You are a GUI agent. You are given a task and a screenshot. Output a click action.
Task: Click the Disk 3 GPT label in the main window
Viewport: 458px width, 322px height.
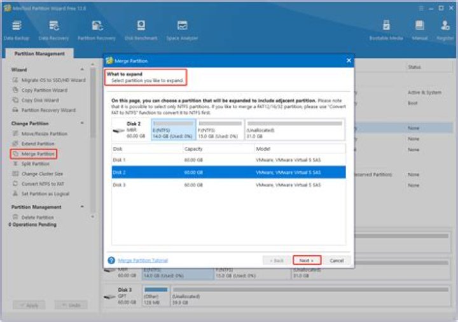coord(122,296)
